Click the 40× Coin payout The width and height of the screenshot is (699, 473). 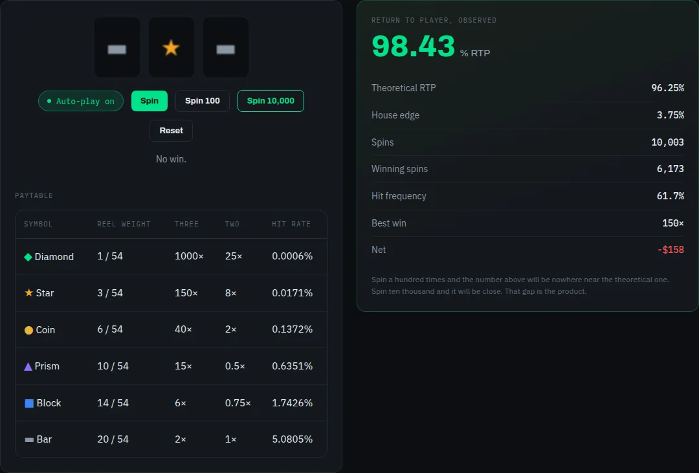[183, 329]
